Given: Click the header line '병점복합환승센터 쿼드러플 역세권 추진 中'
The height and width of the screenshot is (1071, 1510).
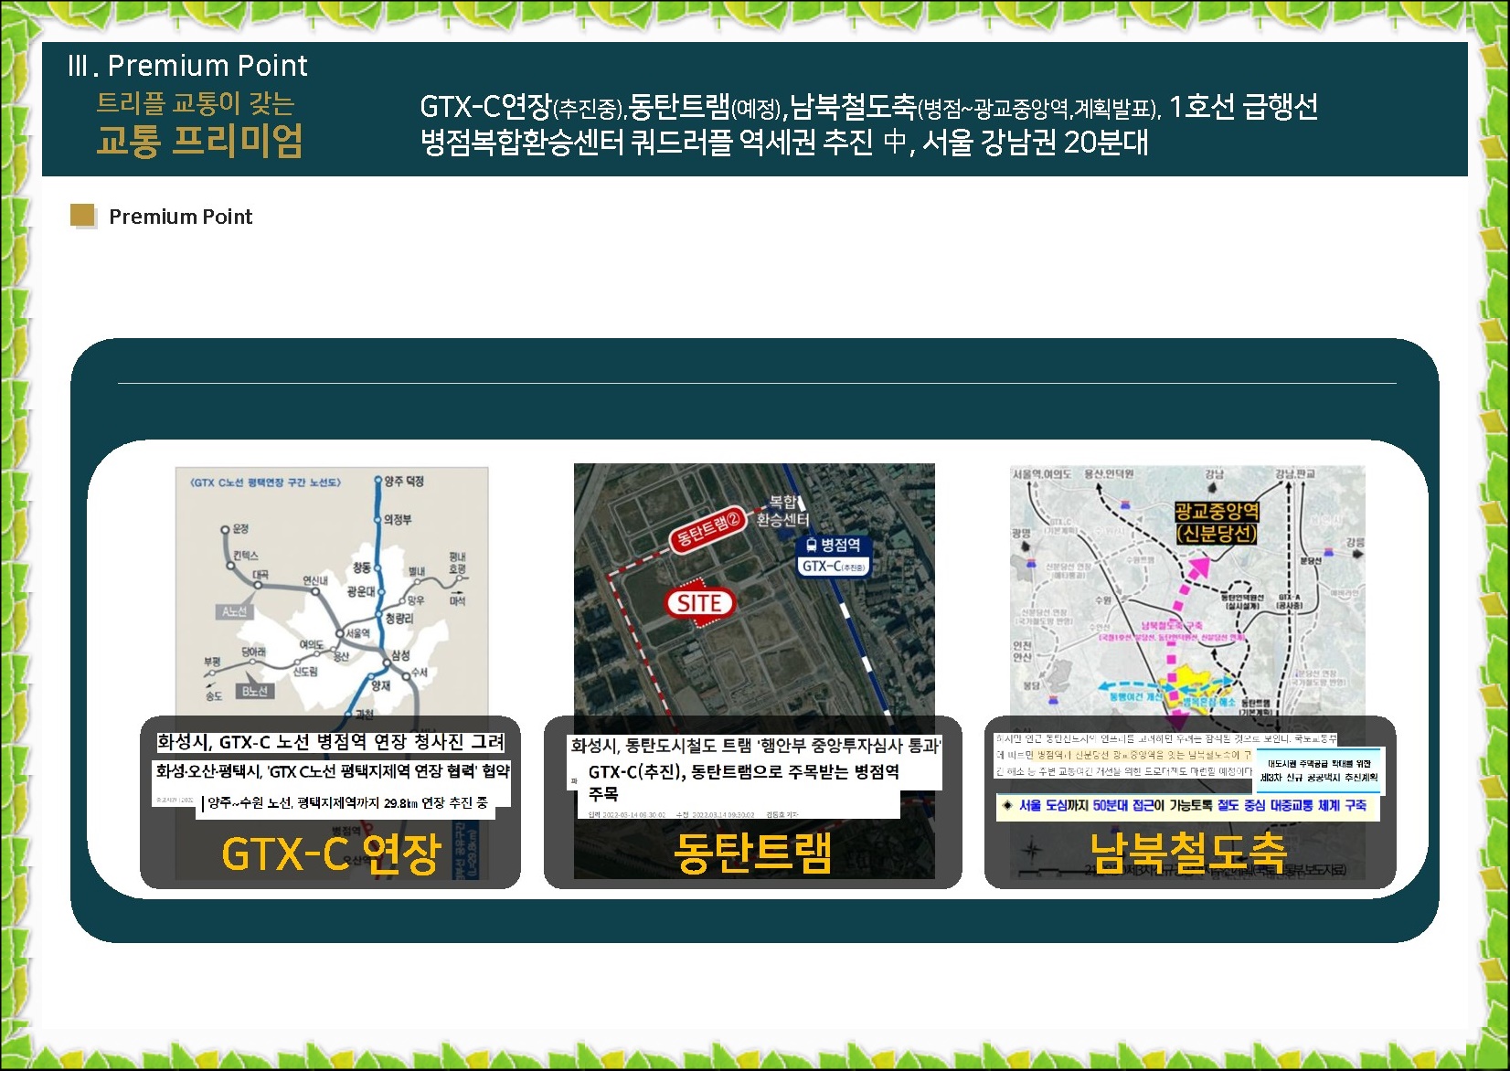Looking at the screenshot, I should tap(663, 143).
